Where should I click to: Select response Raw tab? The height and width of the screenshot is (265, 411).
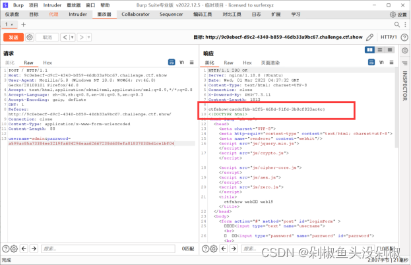[228, 63]
